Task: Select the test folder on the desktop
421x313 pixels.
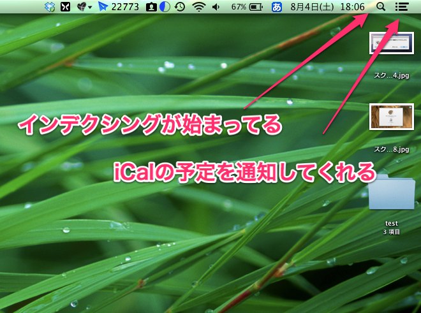Action: pos(392,191)
